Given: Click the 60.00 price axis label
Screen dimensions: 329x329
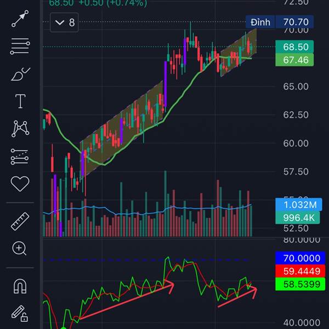Looking at the screenshot, I should 296,143.
